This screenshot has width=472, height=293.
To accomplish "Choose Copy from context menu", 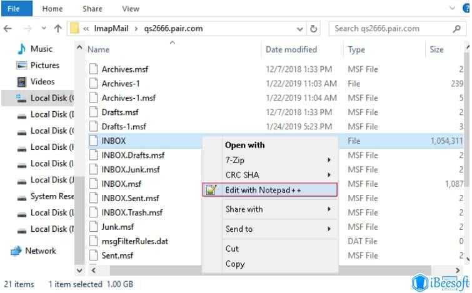I will pyautogui.click(x=235, y=264).
